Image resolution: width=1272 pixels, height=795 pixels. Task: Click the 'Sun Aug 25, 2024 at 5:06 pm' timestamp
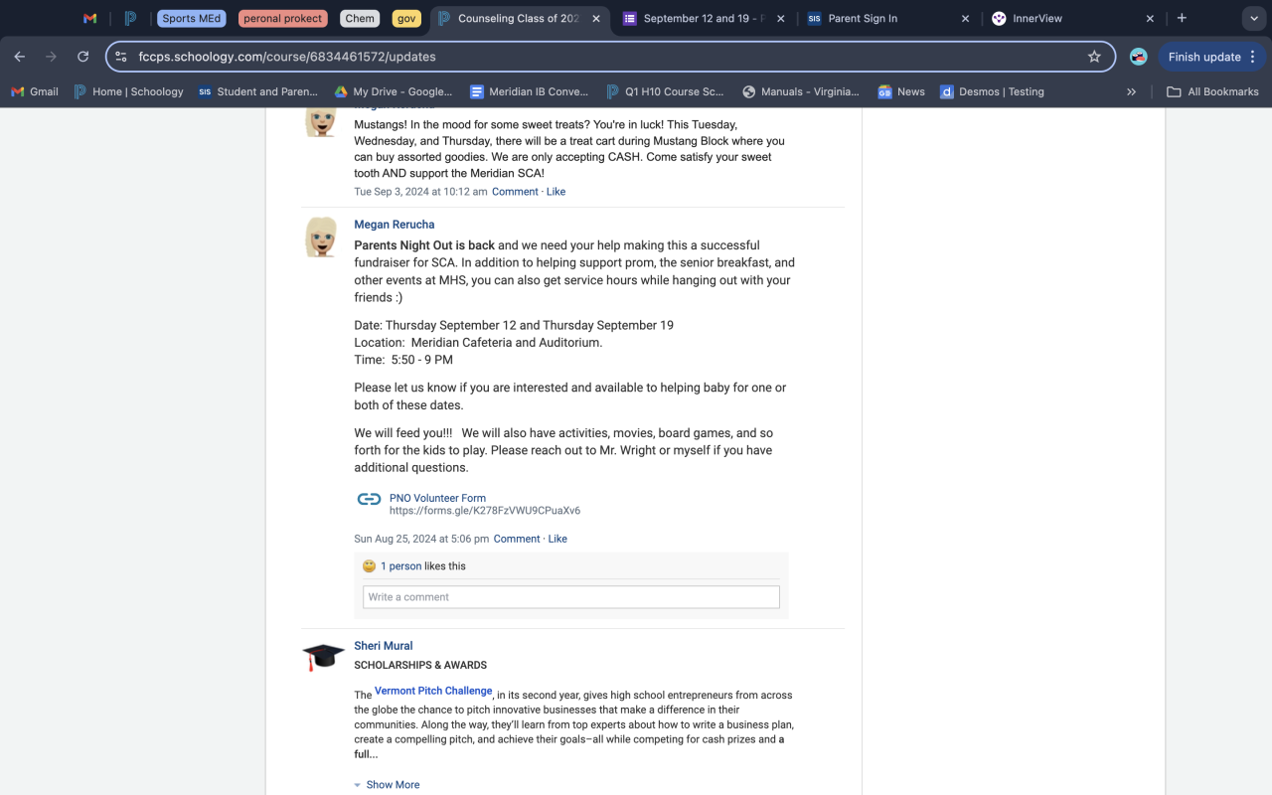click(421, 539)
